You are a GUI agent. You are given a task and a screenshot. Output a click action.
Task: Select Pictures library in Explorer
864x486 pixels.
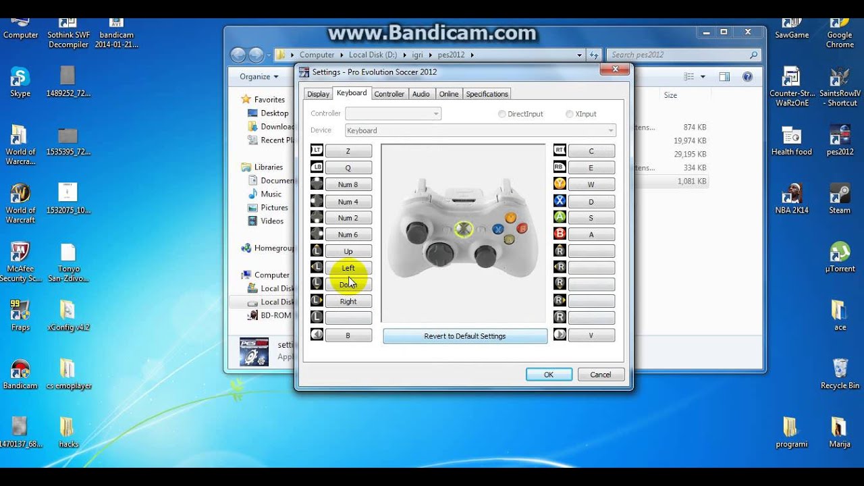[274, 208]
